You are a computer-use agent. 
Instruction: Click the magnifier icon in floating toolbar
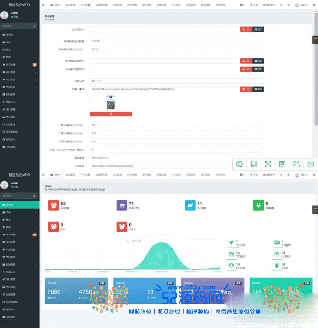point(240,164)
